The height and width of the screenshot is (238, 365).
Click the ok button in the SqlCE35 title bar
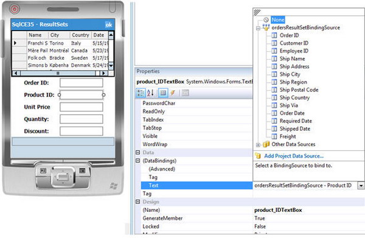click(109, 25)
